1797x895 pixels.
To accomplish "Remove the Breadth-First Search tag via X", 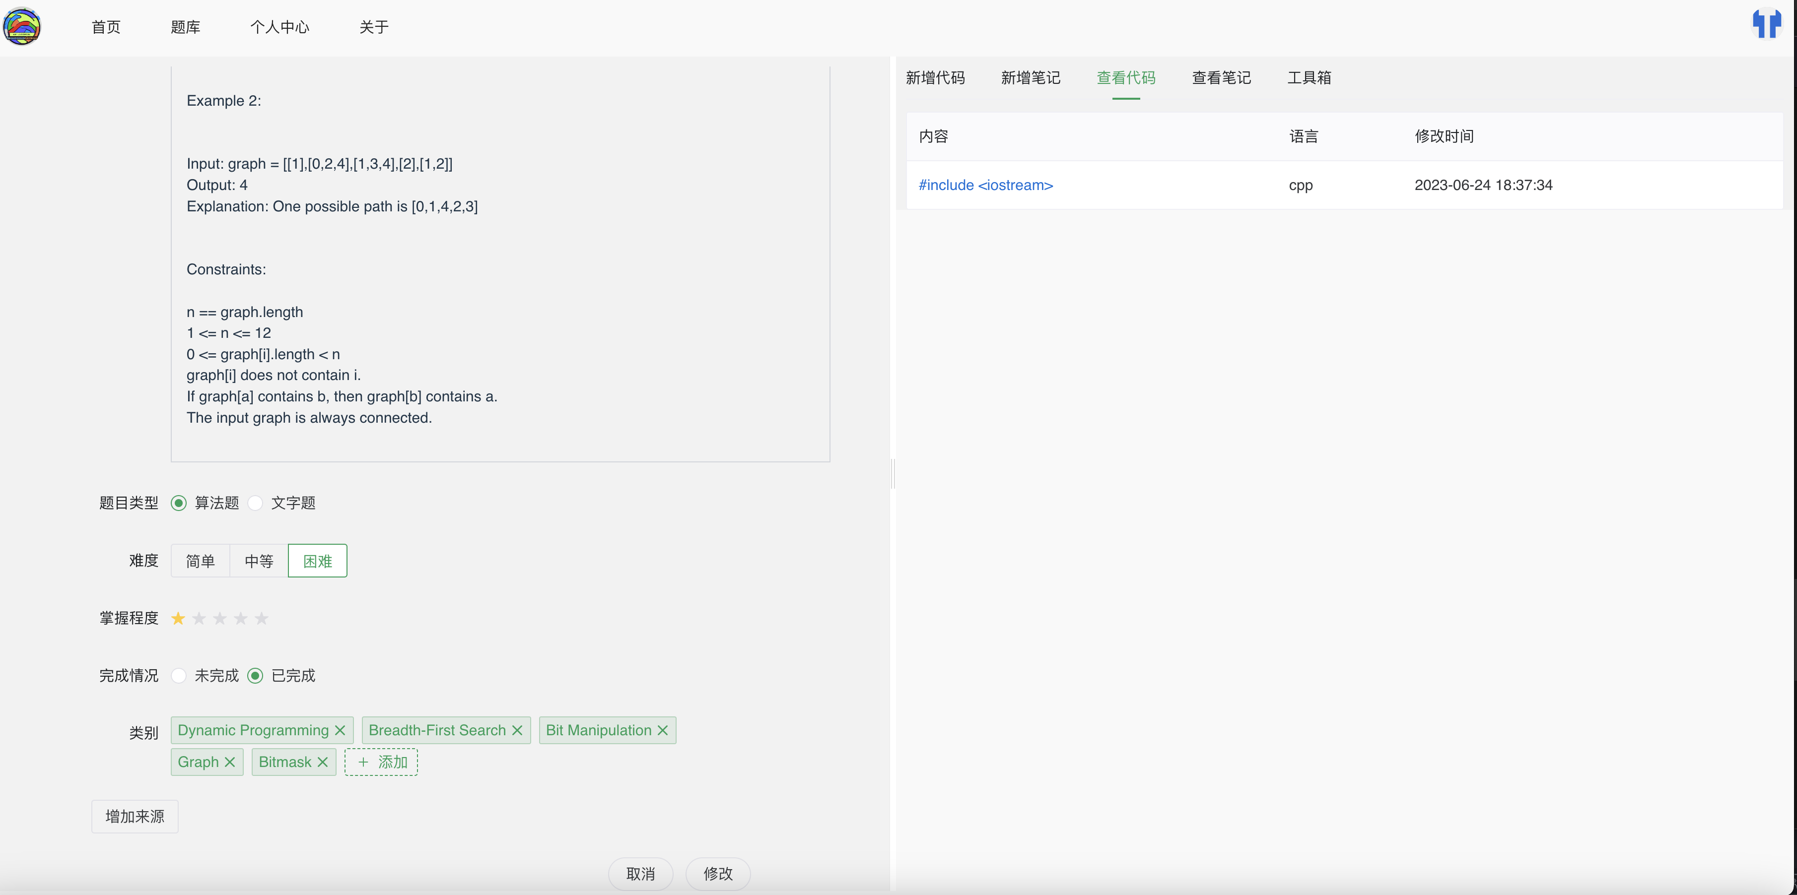I will (x=517, y=730).
